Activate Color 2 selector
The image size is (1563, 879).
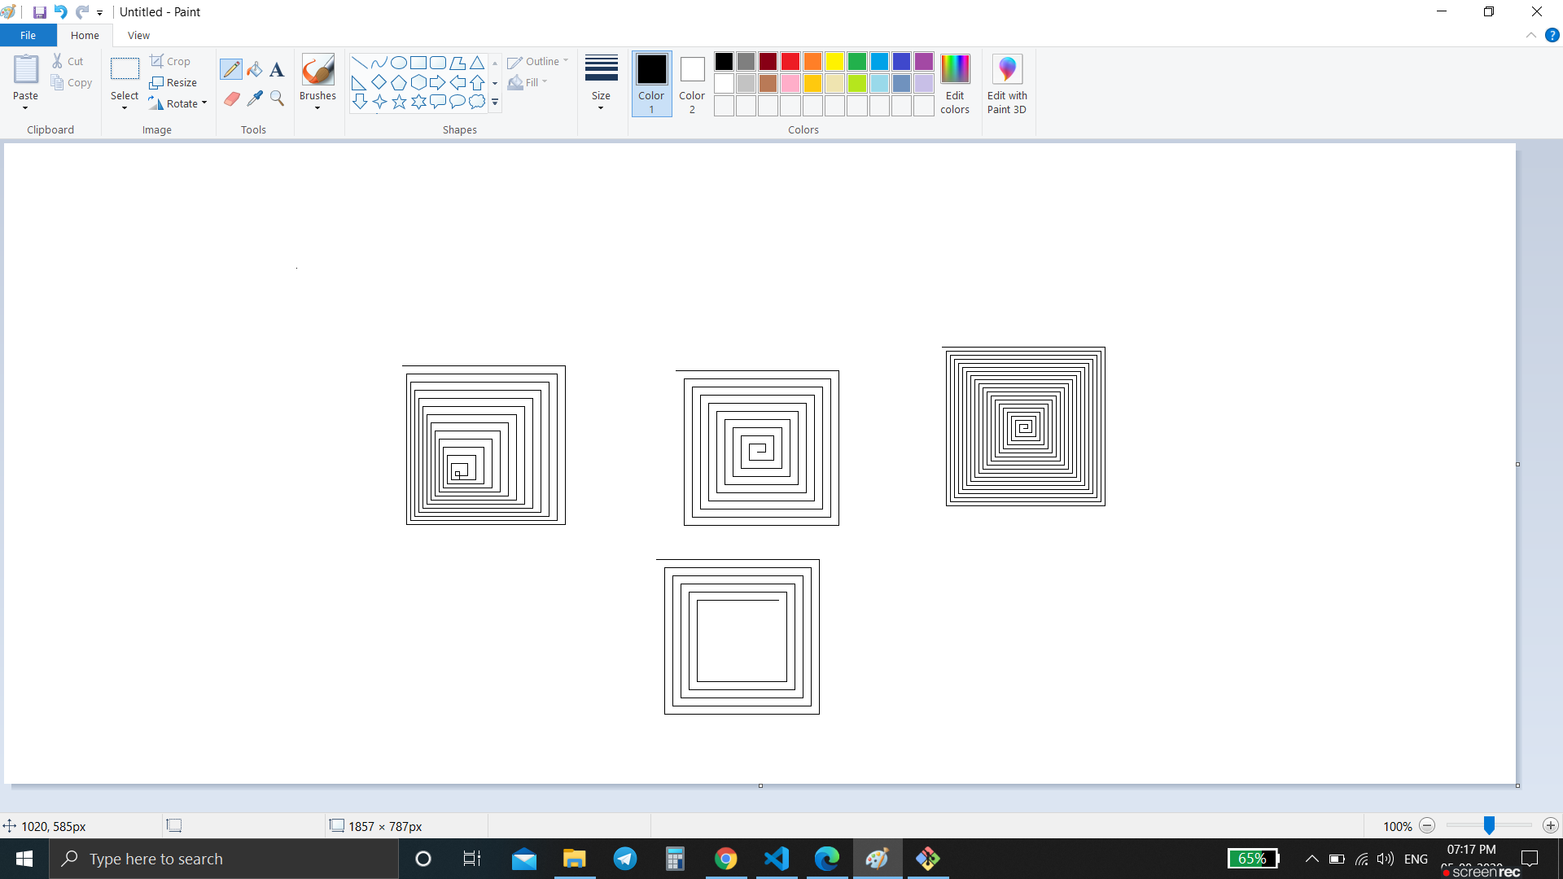[692, 83]
